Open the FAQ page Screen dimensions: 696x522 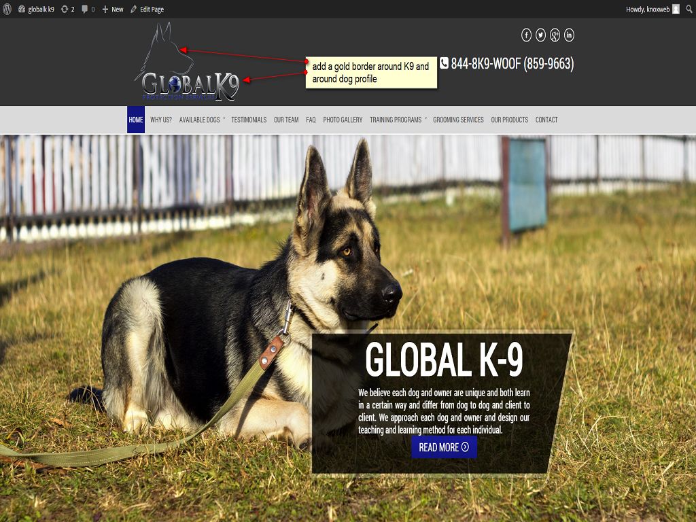(311, 120)
